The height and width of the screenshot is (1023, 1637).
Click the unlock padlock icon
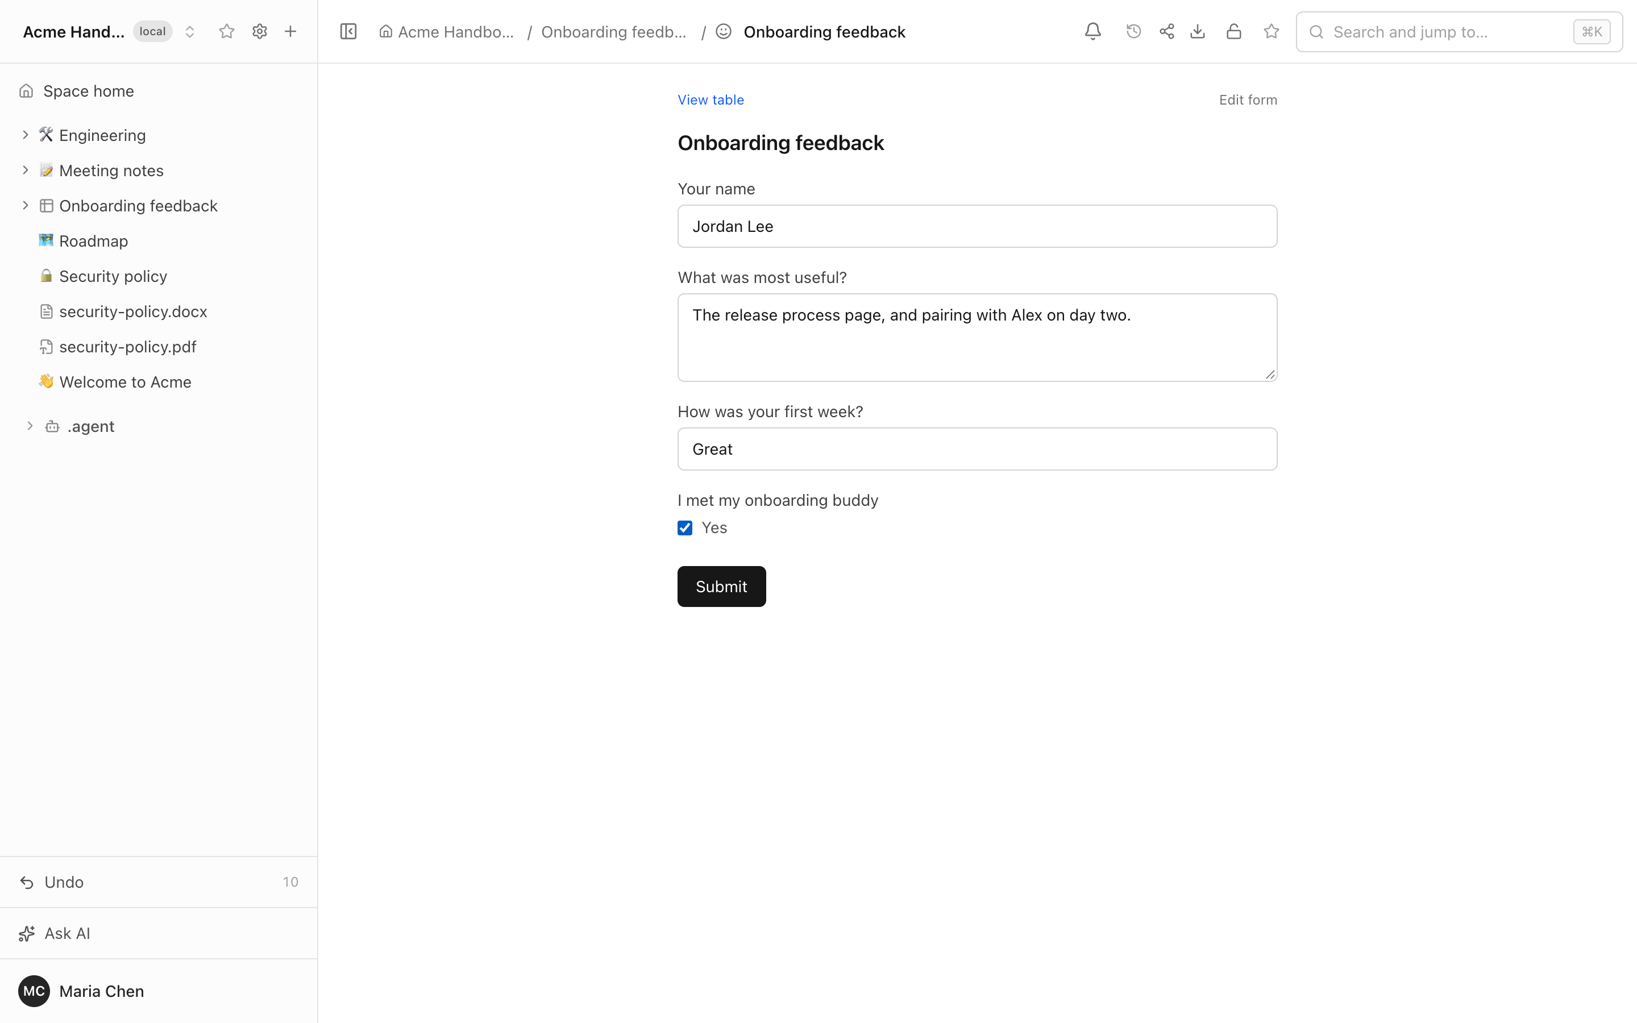(x=1234, y=32)
